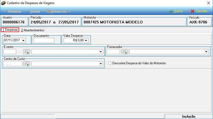Focus the Evento code input field
The image size is (213, 119).
[x=10, y=52]
